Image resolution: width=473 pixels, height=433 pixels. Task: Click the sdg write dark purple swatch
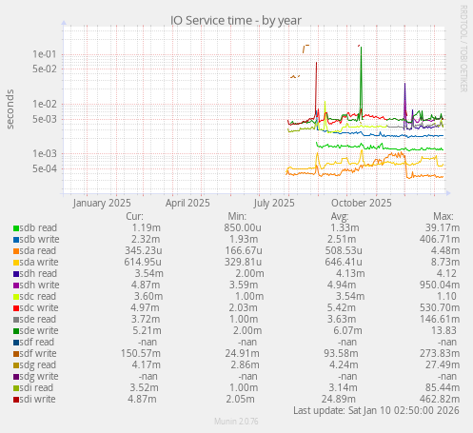16,377
